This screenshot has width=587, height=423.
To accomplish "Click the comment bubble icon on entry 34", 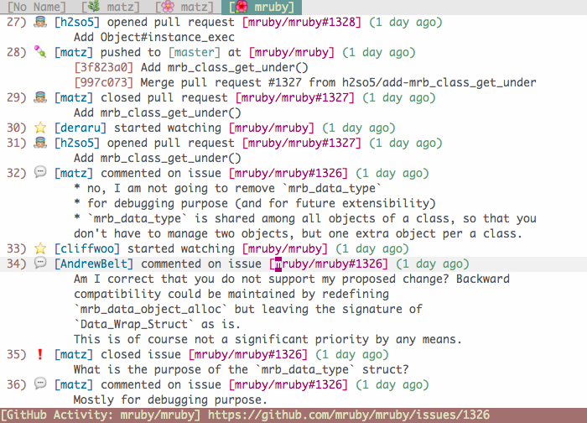I will pos(40,263).
